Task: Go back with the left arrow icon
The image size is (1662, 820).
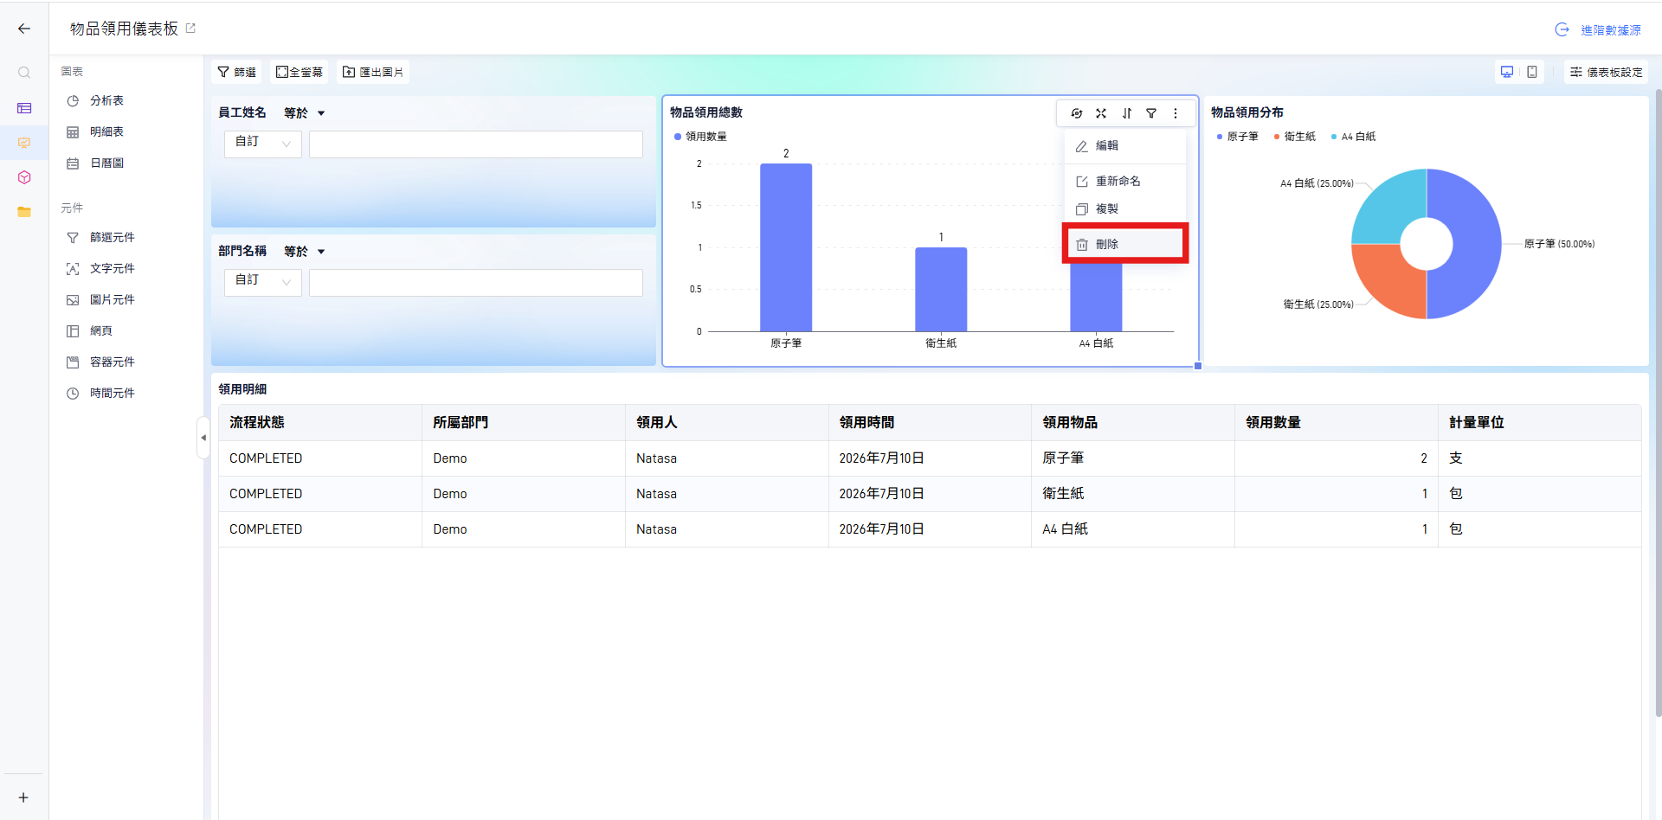Action: tap(24, 29)
